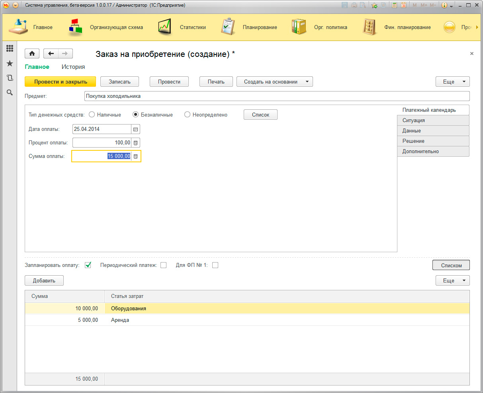Click the Списком button
Image resolution: width=483 pixels, height=393 pixels.
(451, 265)
